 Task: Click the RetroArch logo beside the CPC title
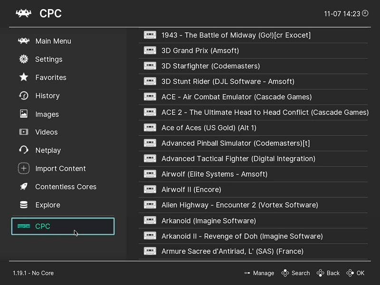[23, 13]
